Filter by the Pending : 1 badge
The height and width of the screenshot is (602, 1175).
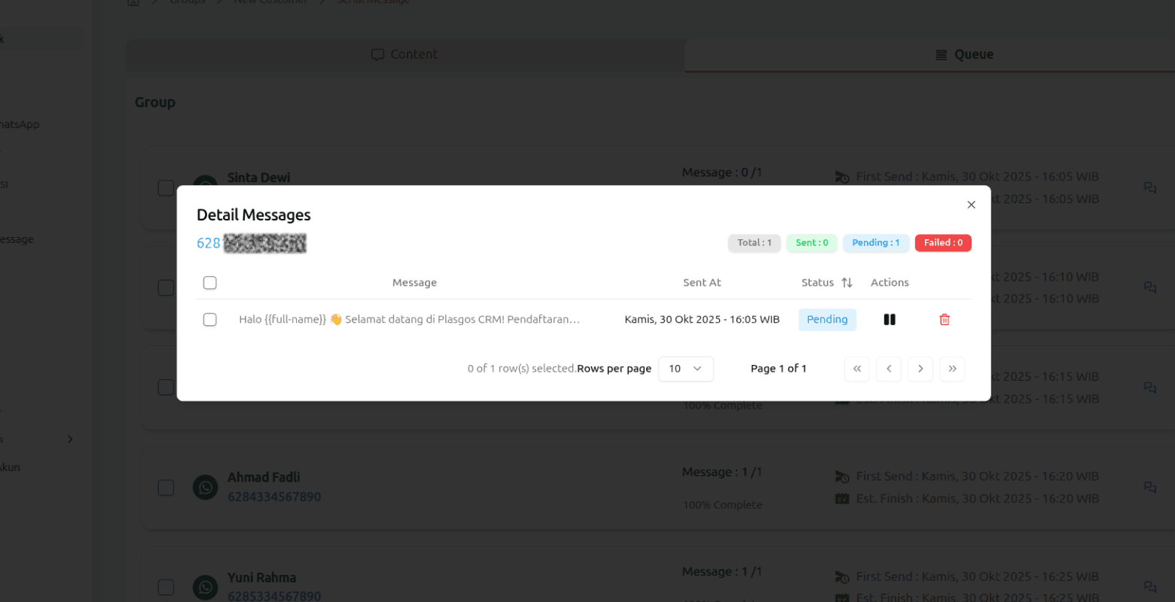pos(875,243)
